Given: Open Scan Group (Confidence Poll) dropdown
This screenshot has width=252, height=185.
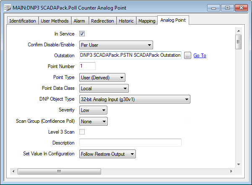Looking at the screenshot, I should point(94,121).
